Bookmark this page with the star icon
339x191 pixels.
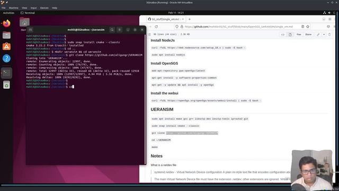(308, 27)
